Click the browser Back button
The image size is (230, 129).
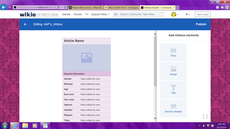click(x=4, y=7)
